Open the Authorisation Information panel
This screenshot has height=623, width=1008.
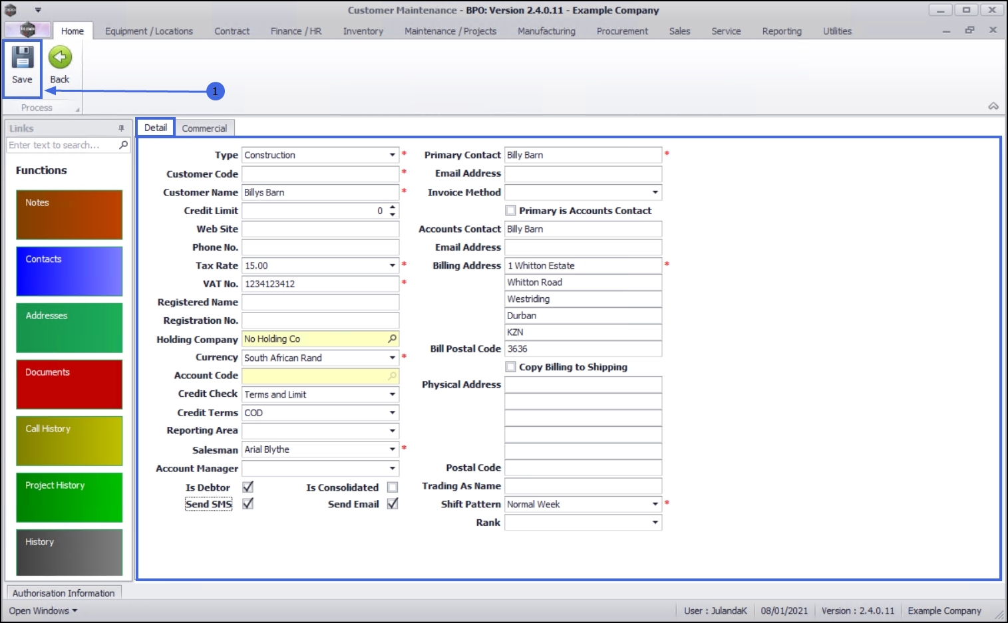63,593
